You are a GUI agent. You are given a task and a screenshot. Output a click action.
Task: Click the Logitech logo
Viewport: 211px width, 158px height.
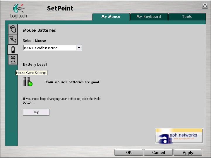18,11
